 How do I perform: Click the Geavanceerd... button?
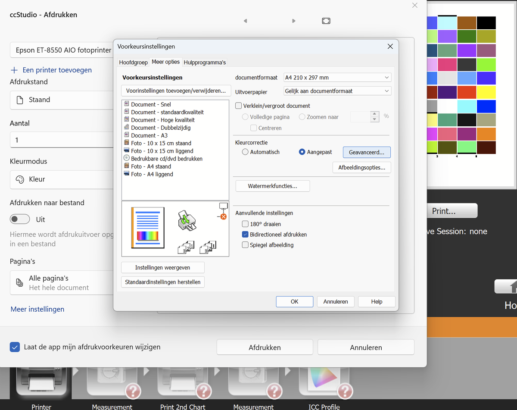click(x=367, y=152)
